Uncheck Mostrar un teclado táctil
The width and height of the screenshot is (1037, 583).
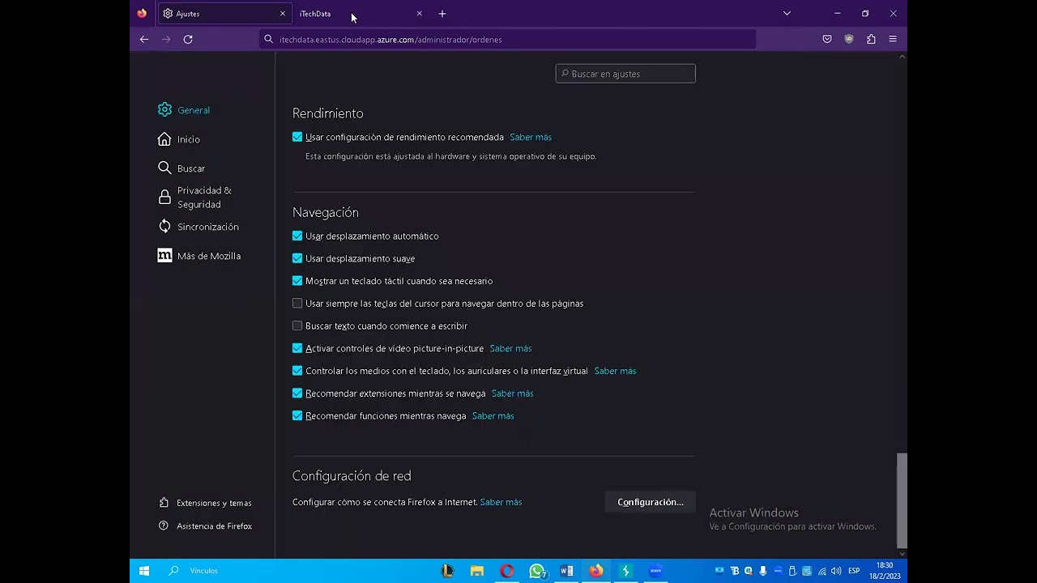point(297,281)
